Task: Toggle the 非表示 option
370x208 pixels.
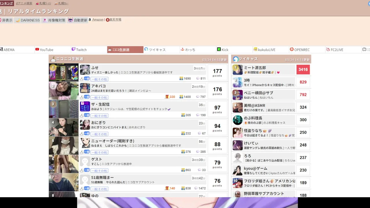Action: pos(6,20)
